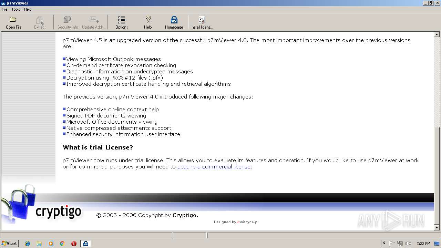Click 'On-demand certificate revocation checking' text
This screenshot has height=248, width=441.
pyautogui.click(x=121, y=65)
